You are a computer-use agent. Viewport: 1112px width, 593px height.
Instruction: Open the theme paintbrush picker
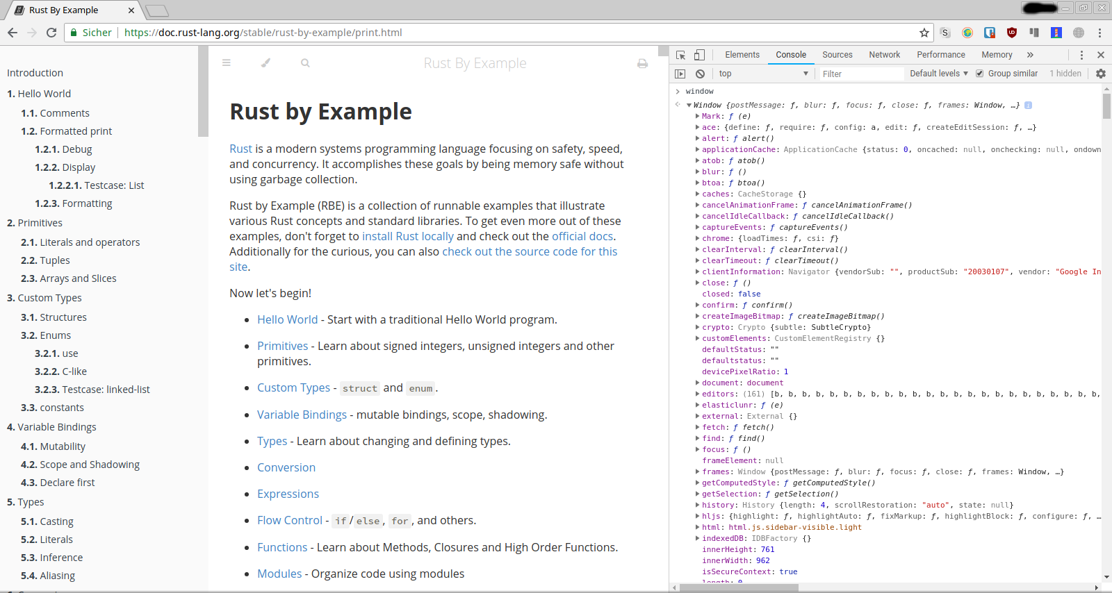click(x=265, y=63)
